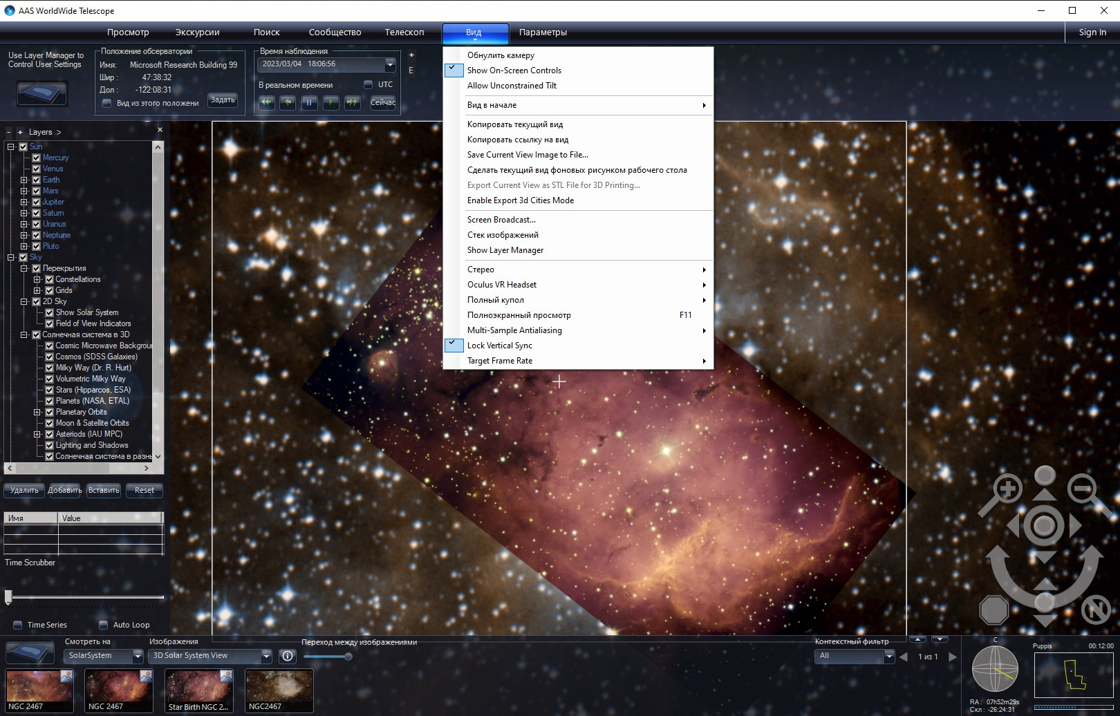
Task: Open the image info button near Изображения
Action: pos(288,656)
